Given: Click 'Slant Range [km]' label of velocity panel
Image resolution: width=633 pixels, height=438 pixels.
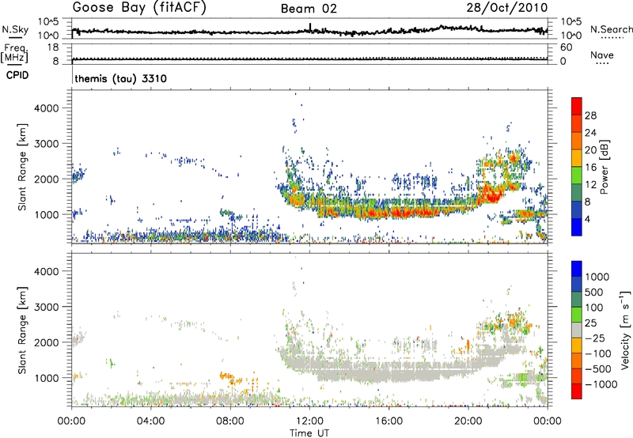Looking at the screenshot, I should (22, 330).
